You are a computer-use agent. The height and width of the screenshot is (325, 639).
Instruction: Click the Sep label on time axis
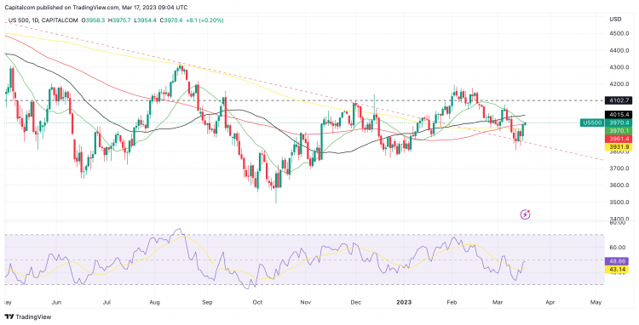click(x=207, y=302)
